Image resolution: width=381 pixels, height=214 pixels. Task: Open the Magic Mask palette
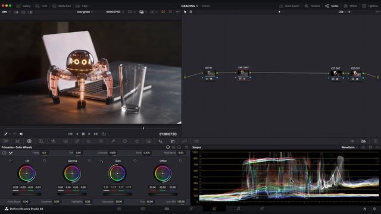pos(149,141)
